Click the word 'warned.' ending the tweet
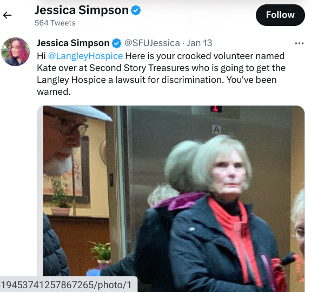This screenshot has width=311, height=292. pyautogui.click(x=54, y=92)
